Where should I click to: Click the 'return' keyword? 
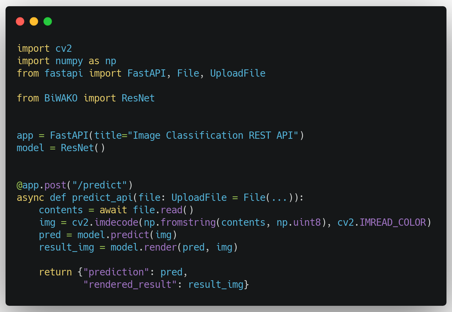coord(55,272)
